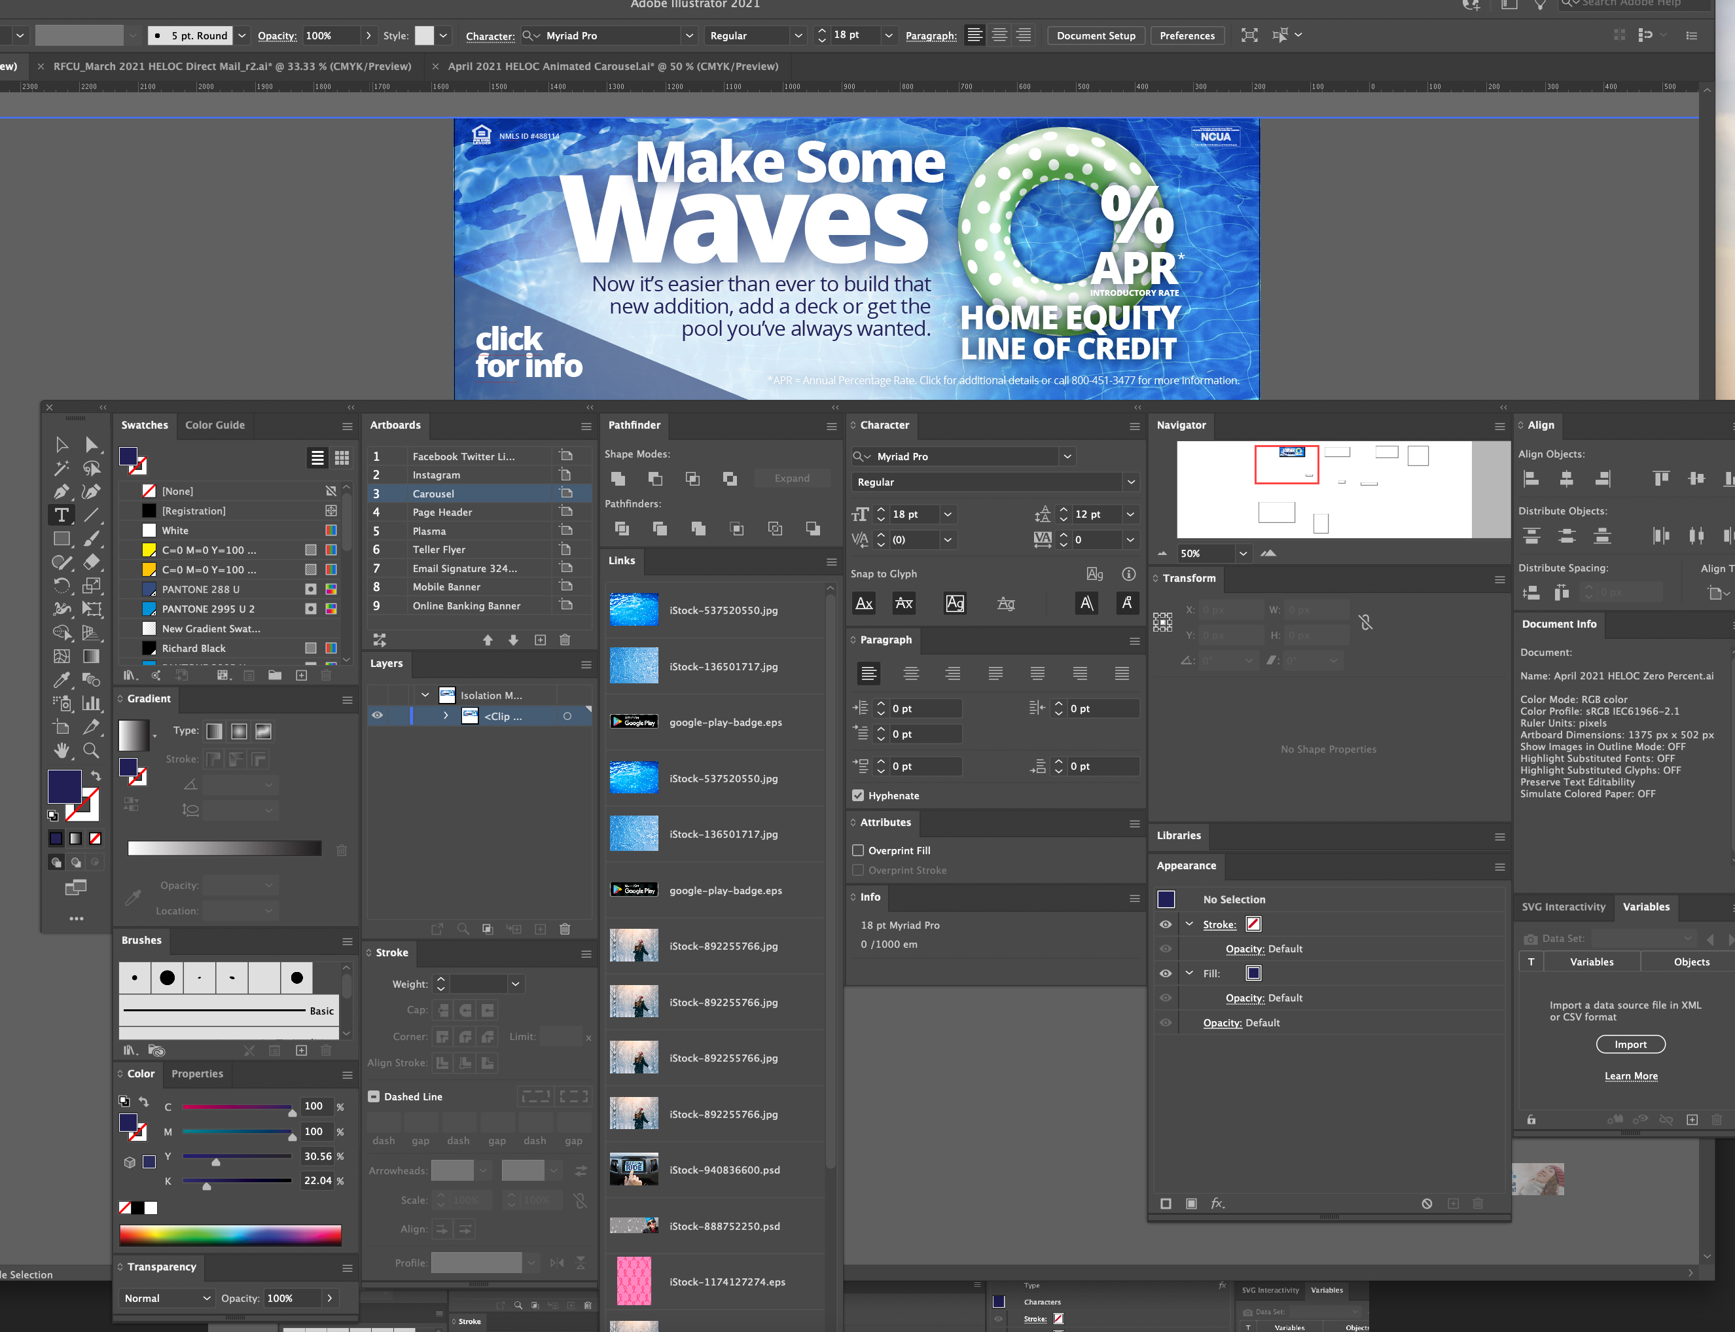
Task: Select the Zoom tool
Action: tap(91, 751)
